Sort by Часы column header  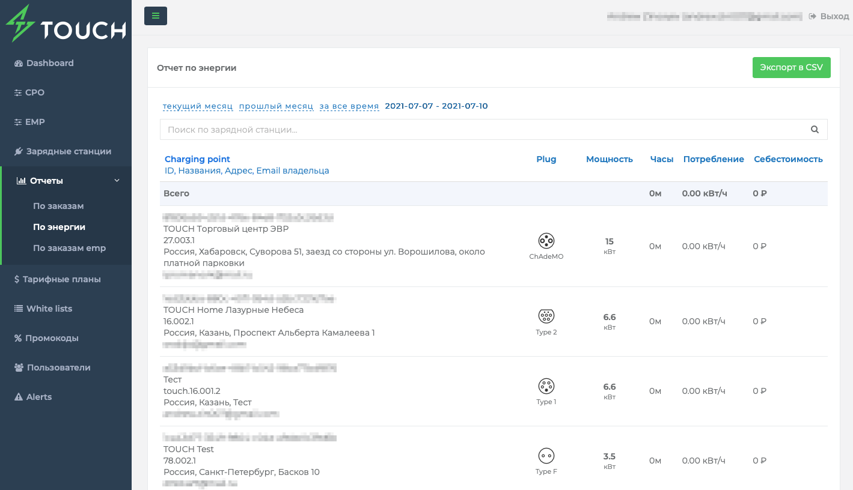pyautogui.click(x=662, y=159)
